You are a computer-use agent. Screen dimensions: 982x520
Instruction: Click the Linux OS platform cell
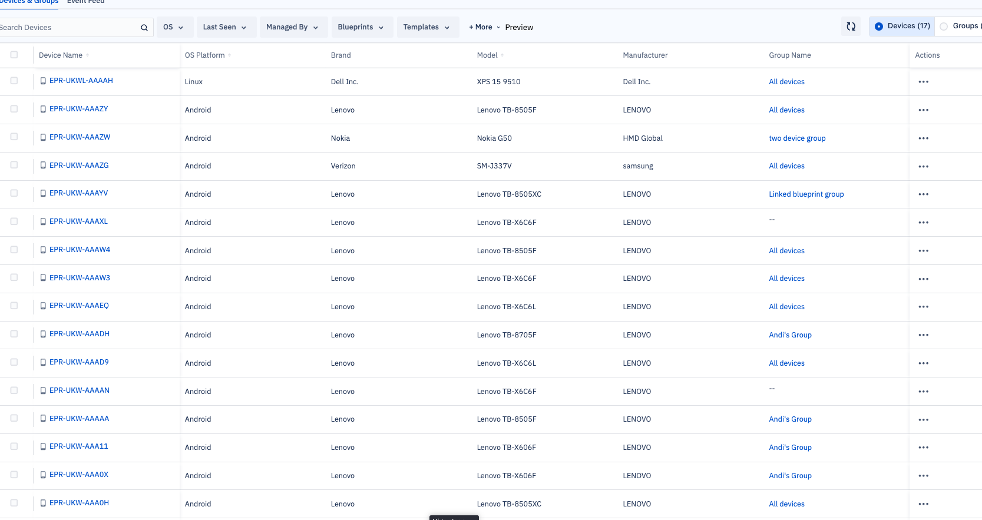(x=194, y=82)
